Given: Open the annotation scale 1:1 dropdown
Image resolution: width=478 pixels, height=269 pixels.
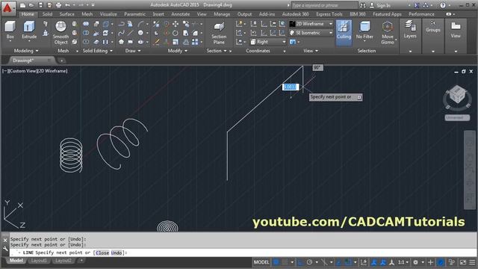Looking at the screenshot, I should (403, 262).
